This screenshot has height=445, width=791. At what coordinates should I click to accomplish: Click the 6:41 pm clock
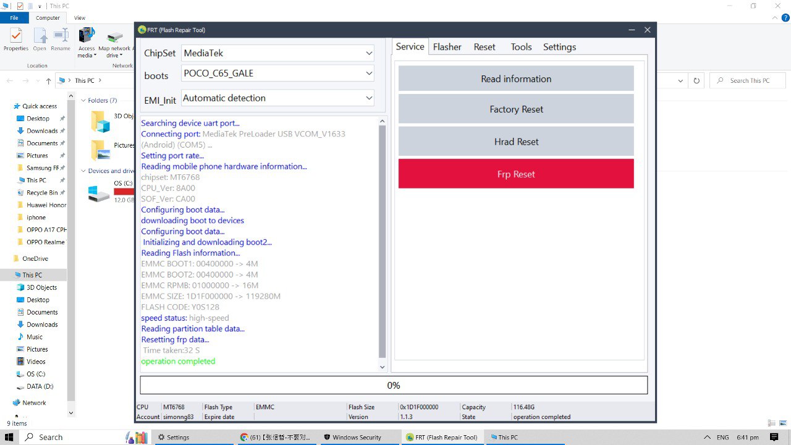pos(748,437)
